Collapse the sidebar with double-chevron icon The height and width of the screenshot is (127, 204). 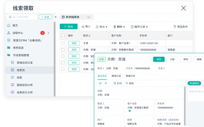click(x=55, y=17)
